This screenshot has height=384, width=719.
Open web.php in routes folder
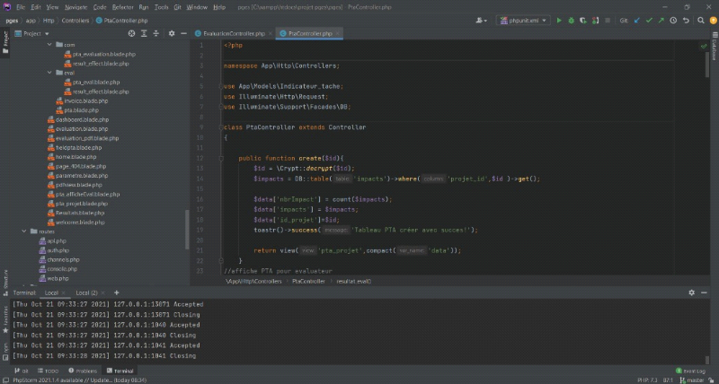pos(56,278)
